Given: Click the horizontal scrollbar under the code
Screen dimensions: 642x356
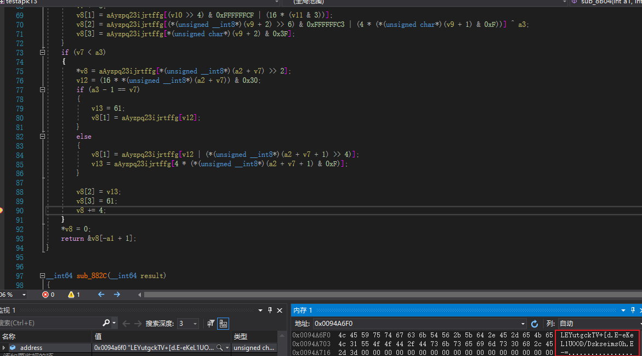Looking at the screenshot, I should 391,295.
